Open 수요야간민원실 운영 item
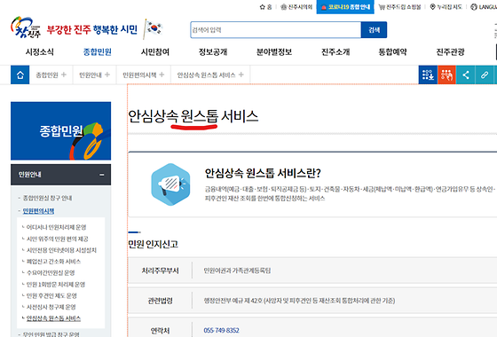 pyautogui.click(x=51, y=273)
